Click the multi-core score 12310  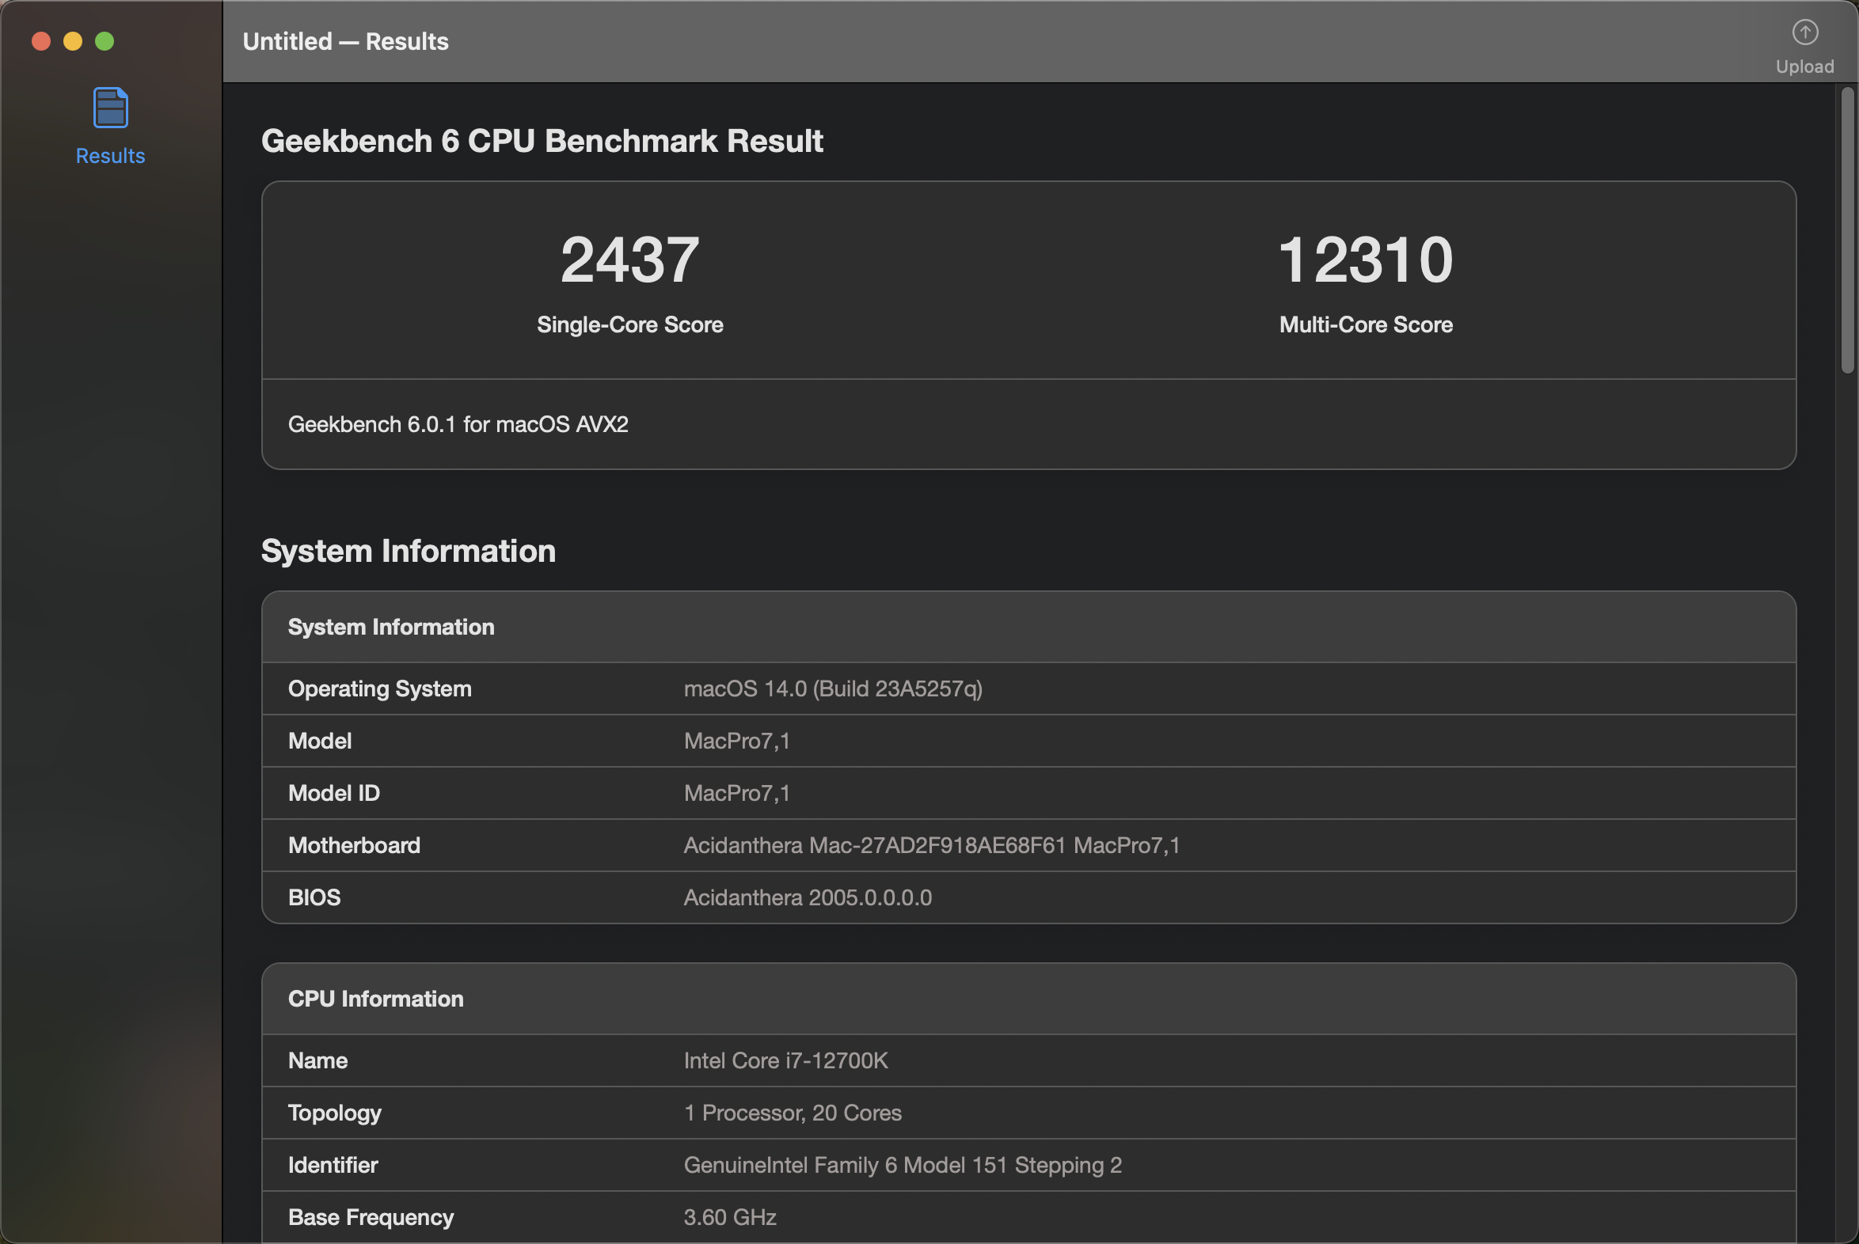pos(1365,260)
